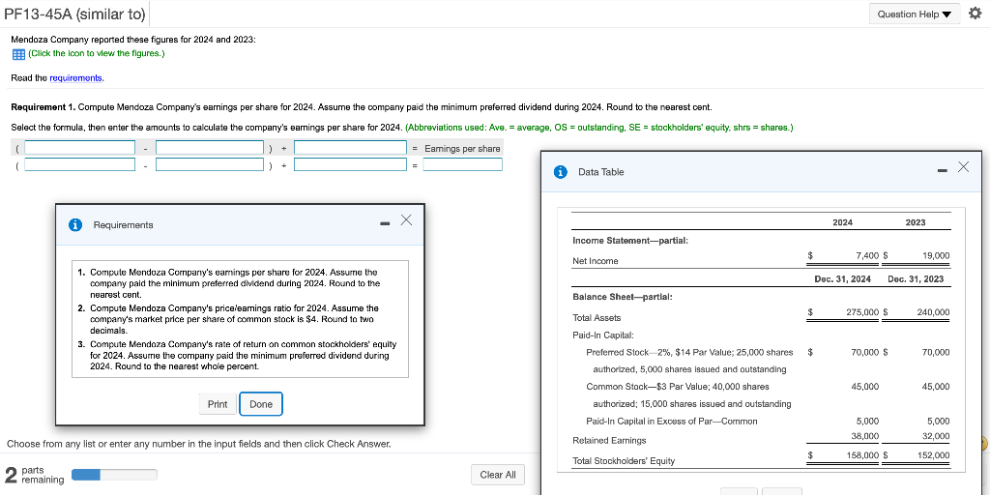Click the Balance Sheet—partial heading

coord(622,297)
